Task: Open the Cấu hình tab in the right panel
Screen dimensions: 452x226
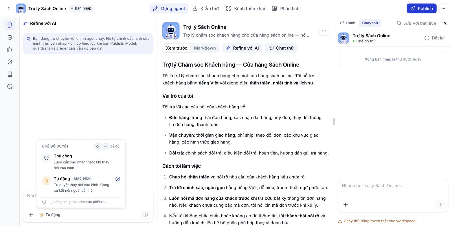Action: [x=348, y=23]
